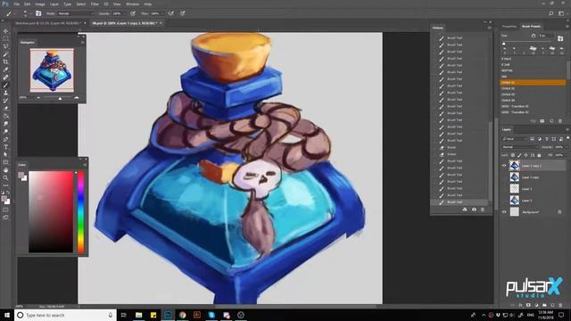The width and height of the screenshot is (571, 321).
Task: Select the Crop tool
Action: pyautogui.click(x=5, y=62)
